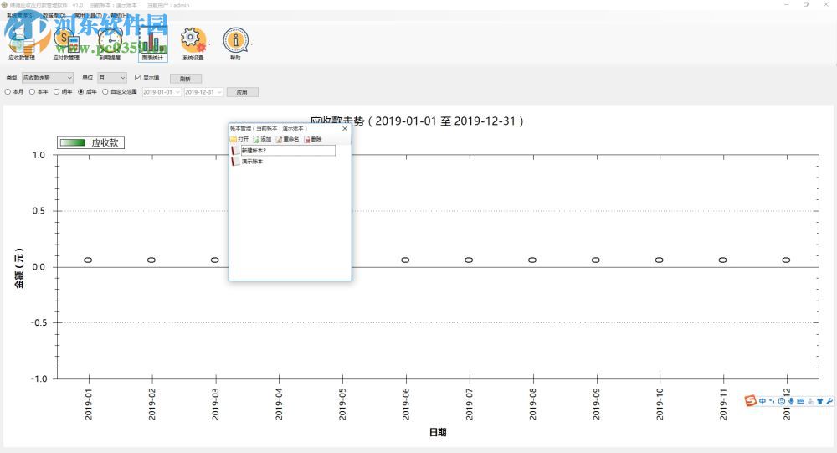Open the 单位 dropdown showing 月

[x=112, y=78]
